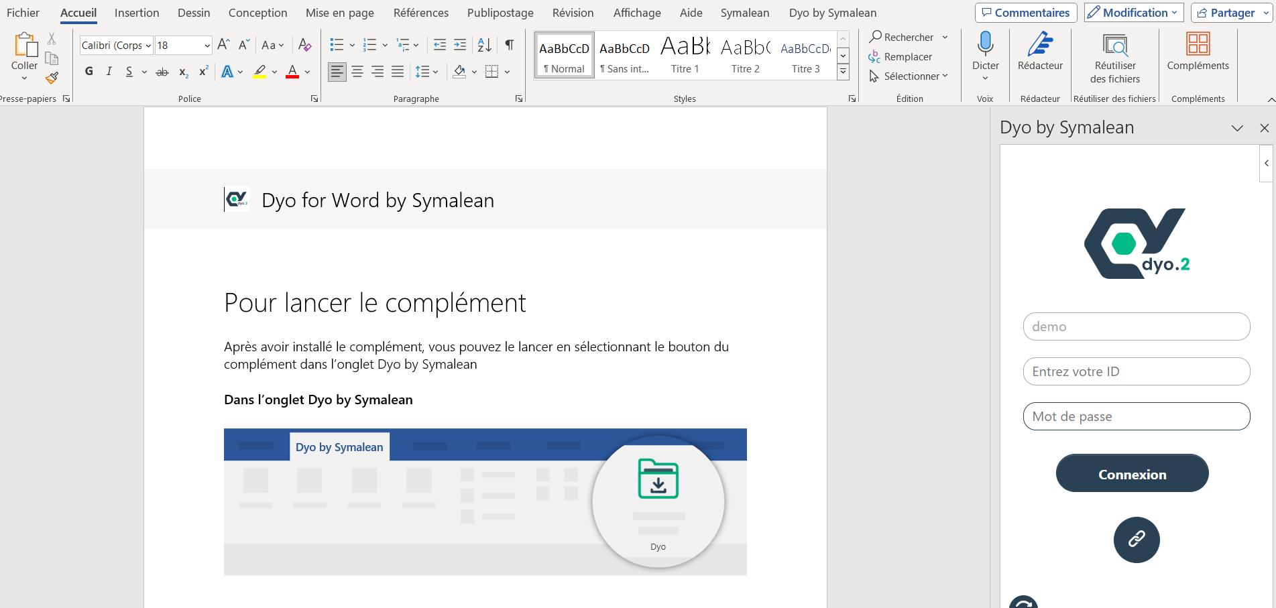Apply the Titre 1 style

685,55
